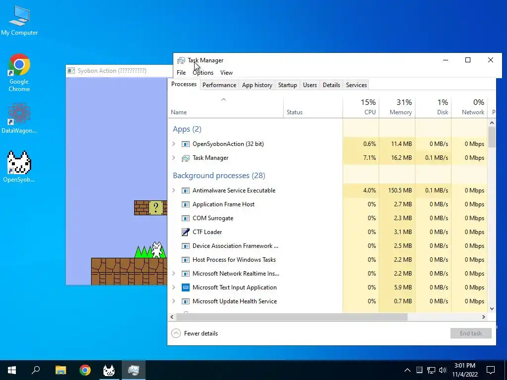
Task: Click OpenSyobonAction process icon
Action: coord(185,144)
